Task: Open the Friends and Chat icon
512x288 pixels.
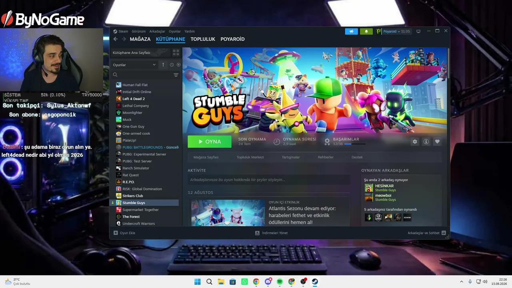Action: [444, 233]
